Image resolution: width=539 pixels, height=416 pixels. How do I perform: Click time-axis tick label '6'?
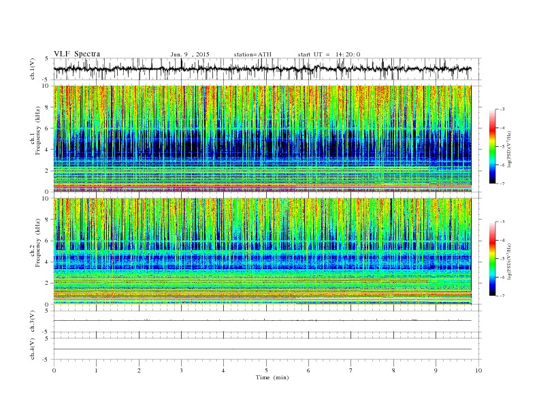308,370
